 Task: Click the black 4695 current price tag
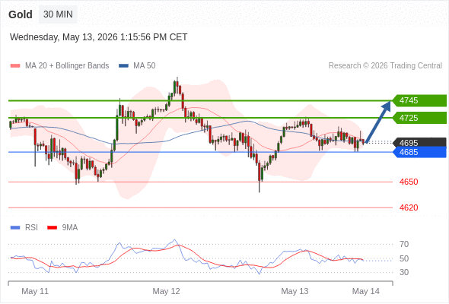tap(419, 142)
